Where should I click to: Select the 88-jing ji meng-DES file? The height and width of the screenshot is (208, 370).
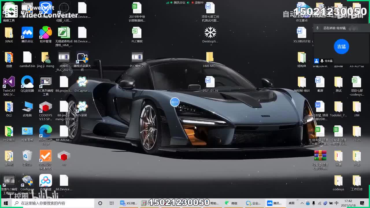tap(64, 111)
